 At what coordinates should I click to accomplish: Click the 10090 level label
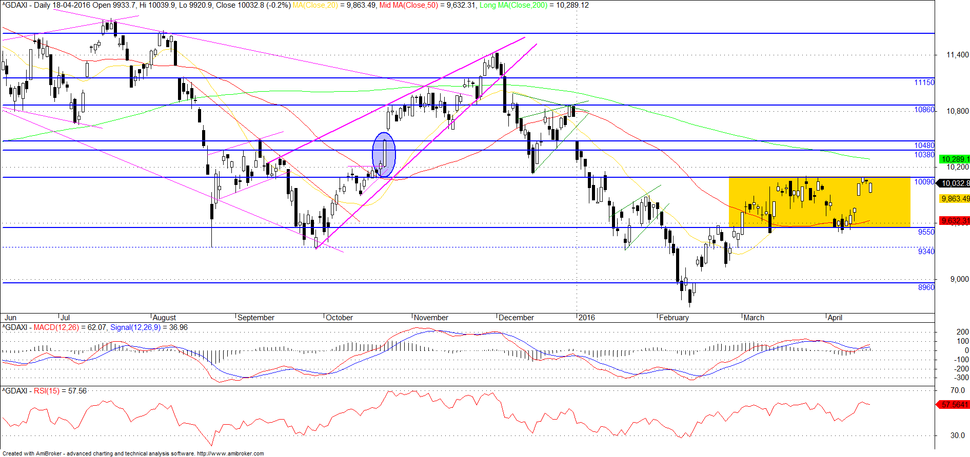924,182
